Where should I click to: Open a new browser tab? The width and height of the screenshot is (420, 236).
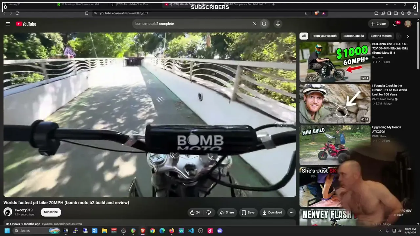(274, 4)
